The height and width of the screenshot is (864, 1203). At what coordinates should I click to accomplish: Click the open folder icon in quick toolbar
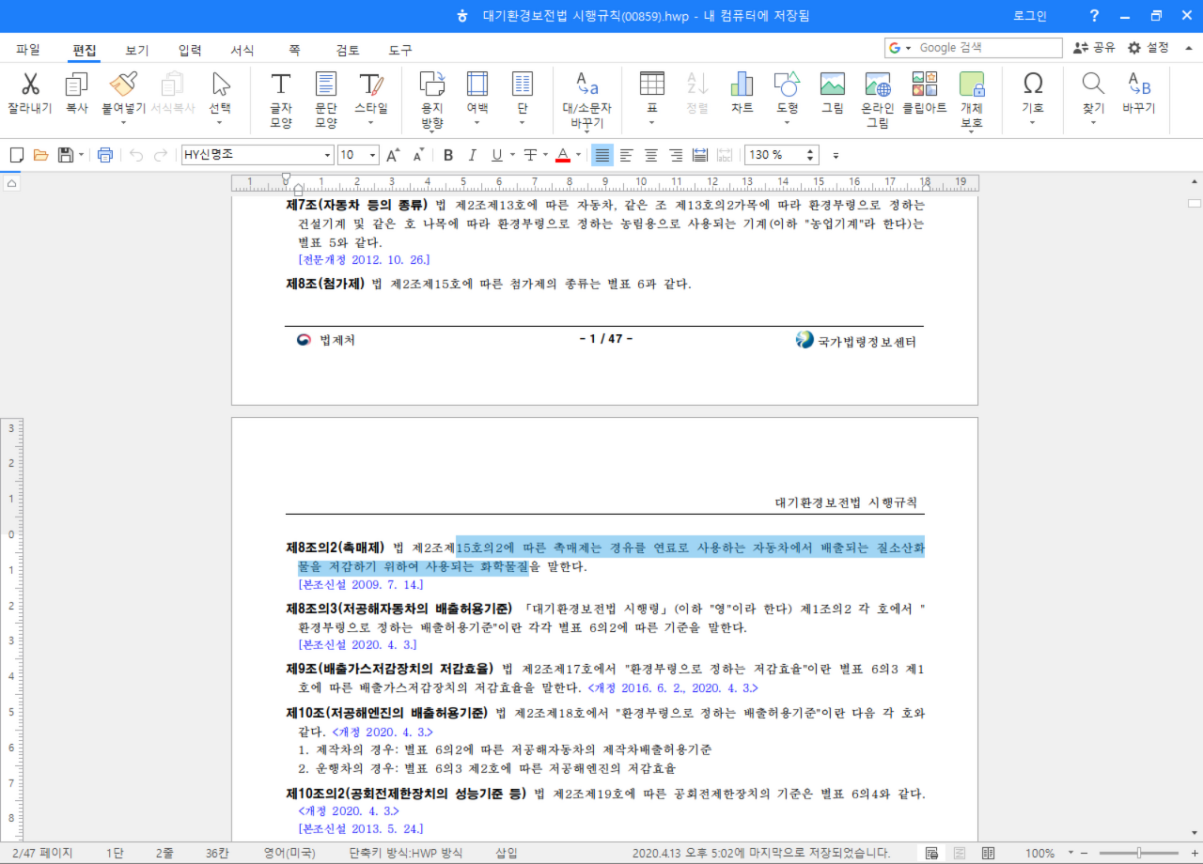click(x=40, y=155)
